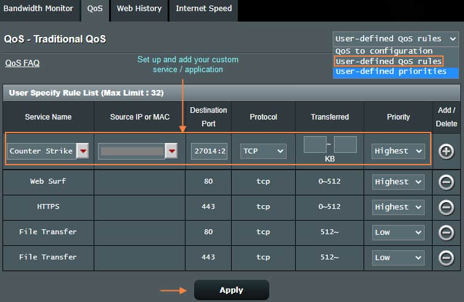
Task: Click the Priority column header
Action: pyautogui.click(x=398, y=117)
